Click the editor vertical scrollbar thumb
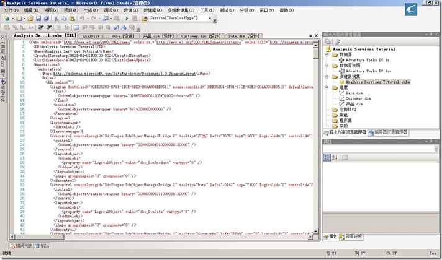Viewport: 442px width, 260px height. [x=316, y=53]
